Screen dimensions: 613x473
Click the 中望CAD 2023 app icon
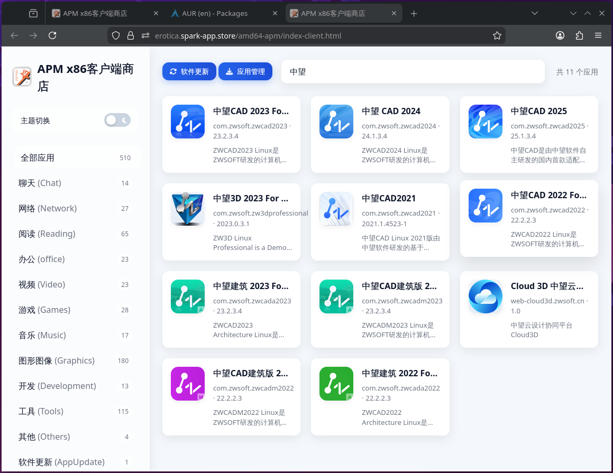click(188, 122)
